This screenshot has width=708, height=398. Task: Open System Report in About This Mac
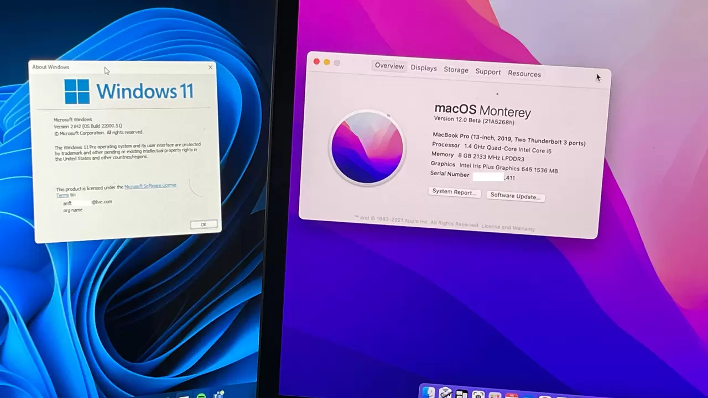454,192
